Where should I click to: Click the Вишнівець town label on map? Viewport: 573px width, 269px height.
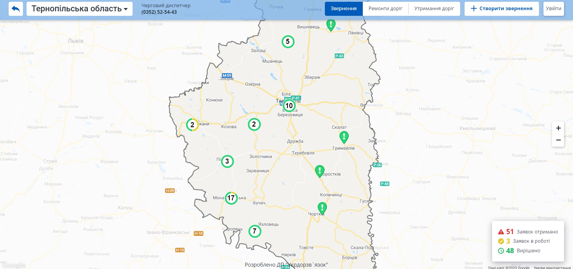pos(308,27)
